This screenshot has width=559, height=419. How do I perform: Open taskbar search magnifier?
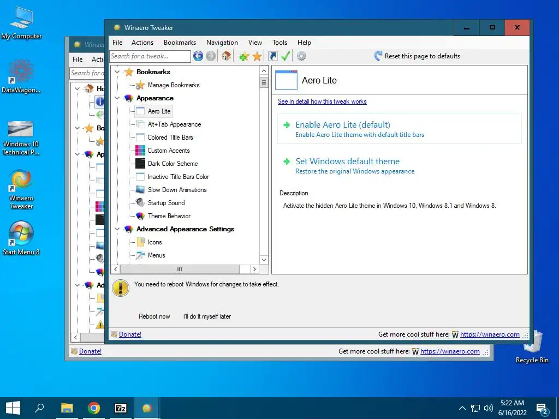[x=39, y=408]
